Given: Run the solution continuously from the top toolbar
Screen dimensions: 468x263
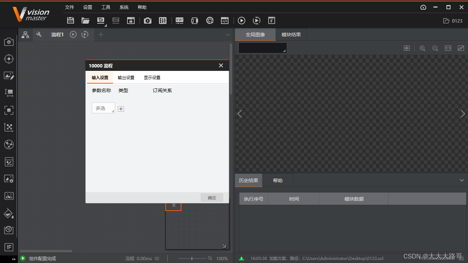Looking at the screenshot, I should click(x=256, y=21).
